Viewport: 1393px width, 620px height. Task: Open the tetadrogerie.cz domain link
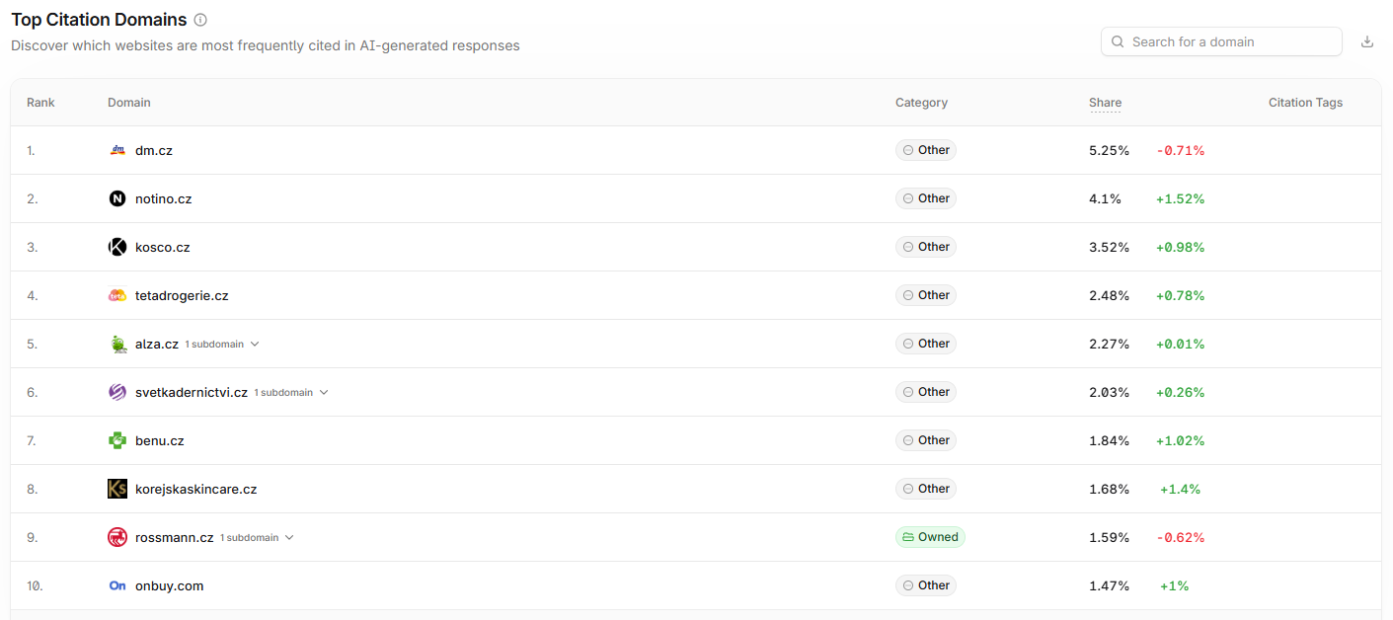click(x=182, y=295)
